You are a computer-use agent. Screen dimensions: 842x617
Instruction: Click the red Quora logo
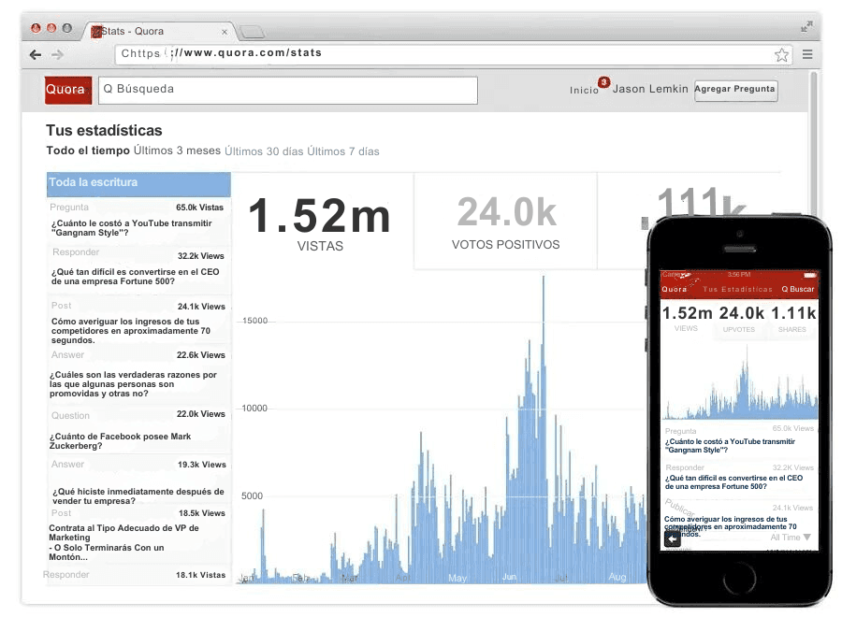(68, 91)
